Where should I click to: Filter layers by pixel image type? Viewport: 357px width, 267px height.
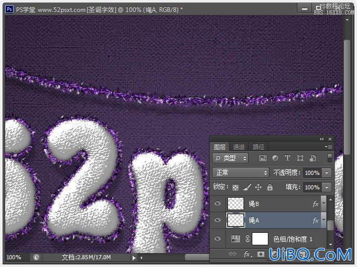(x=263, y=158)
